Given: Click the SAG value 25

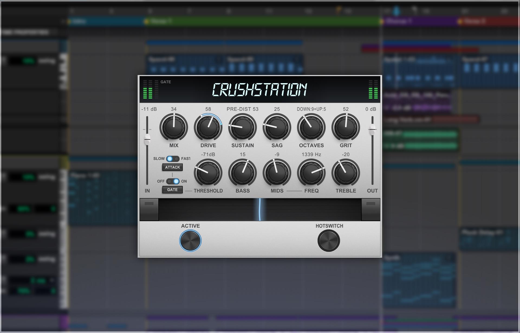Looking at the screenshot, I should [x=277, y=109].
